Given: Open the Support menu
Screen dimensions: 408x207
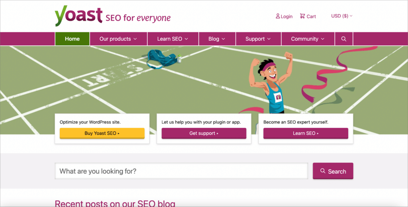Looking at the screenshot, I should pos(258,39).
